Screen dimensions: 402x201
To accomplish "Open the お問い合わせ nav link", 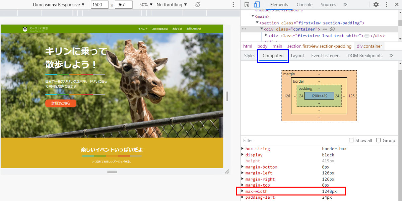I will [194, 29].
